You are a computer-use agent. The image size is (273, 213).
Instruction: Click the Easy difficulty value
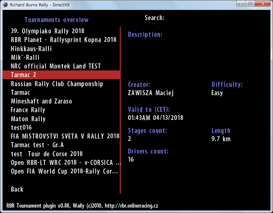pos(217,93)
